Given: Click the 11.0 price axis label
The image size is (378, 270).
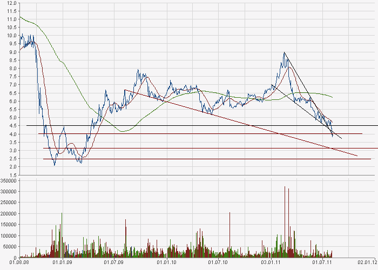Looking at the screenshot, I should [11, 19].
